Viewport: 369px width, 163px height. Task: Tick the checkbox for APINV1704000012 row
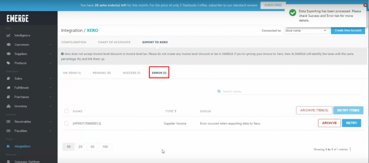coord(67,123)
